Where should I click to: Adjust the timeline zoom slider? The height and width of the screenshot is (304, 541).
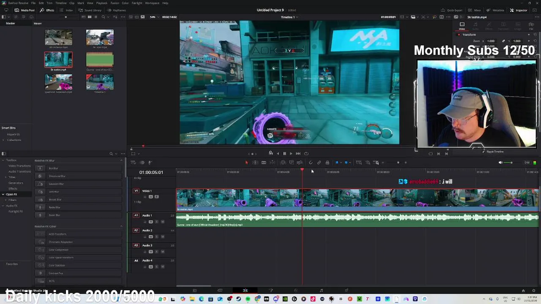pyautogui.click(x=398, y=163)
